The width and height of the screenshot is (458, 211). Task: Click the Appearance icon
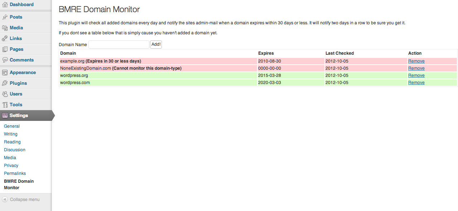[5, 72]
